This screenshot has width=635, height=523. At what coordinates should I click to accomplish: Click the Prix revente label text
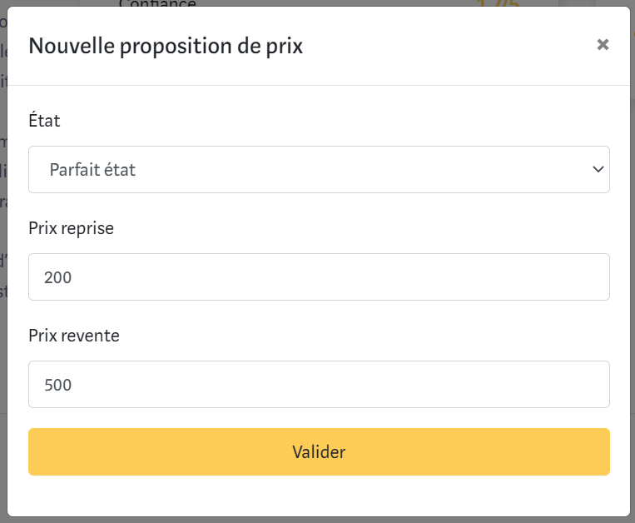[x=74, y=335]
